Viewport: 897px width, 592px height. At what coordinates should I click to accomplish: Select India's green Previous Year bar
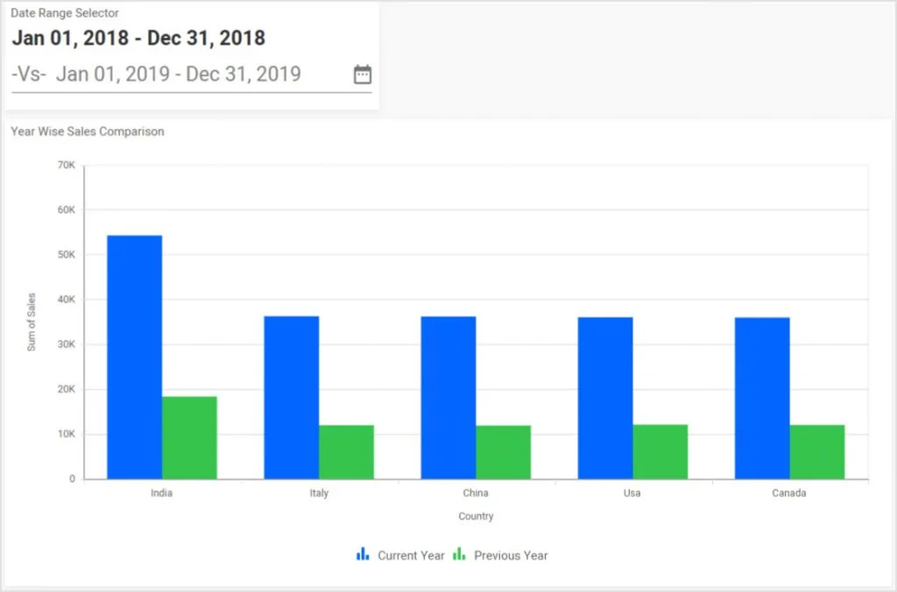tap(189, 438)
